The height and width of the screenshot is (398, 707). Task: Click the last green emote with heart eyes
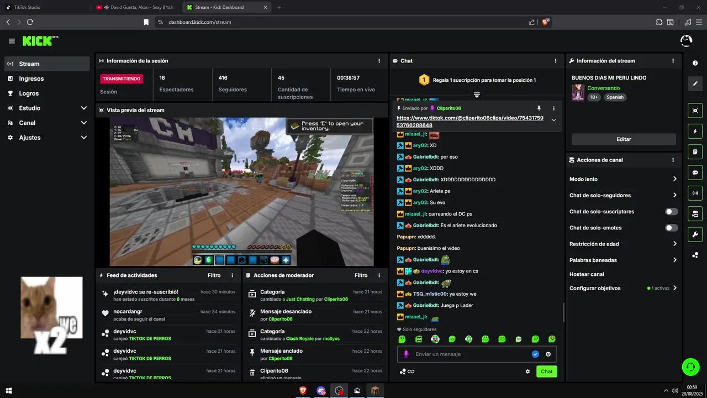pos(552,339)
